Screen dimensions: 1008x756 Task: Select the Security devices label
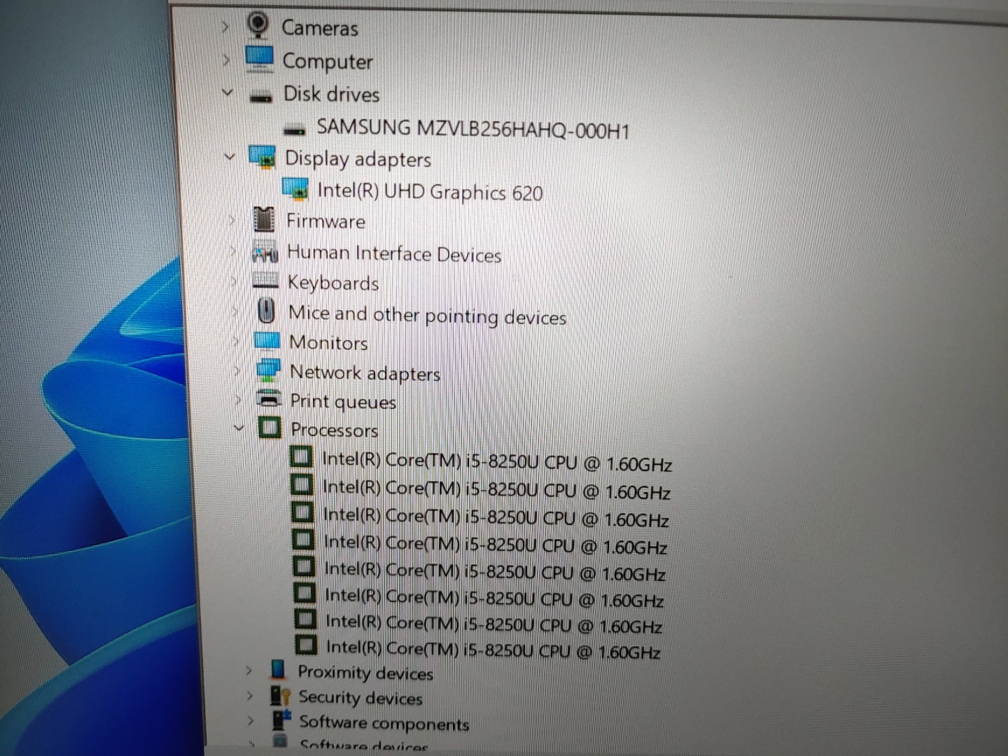[x=360, y=698]
